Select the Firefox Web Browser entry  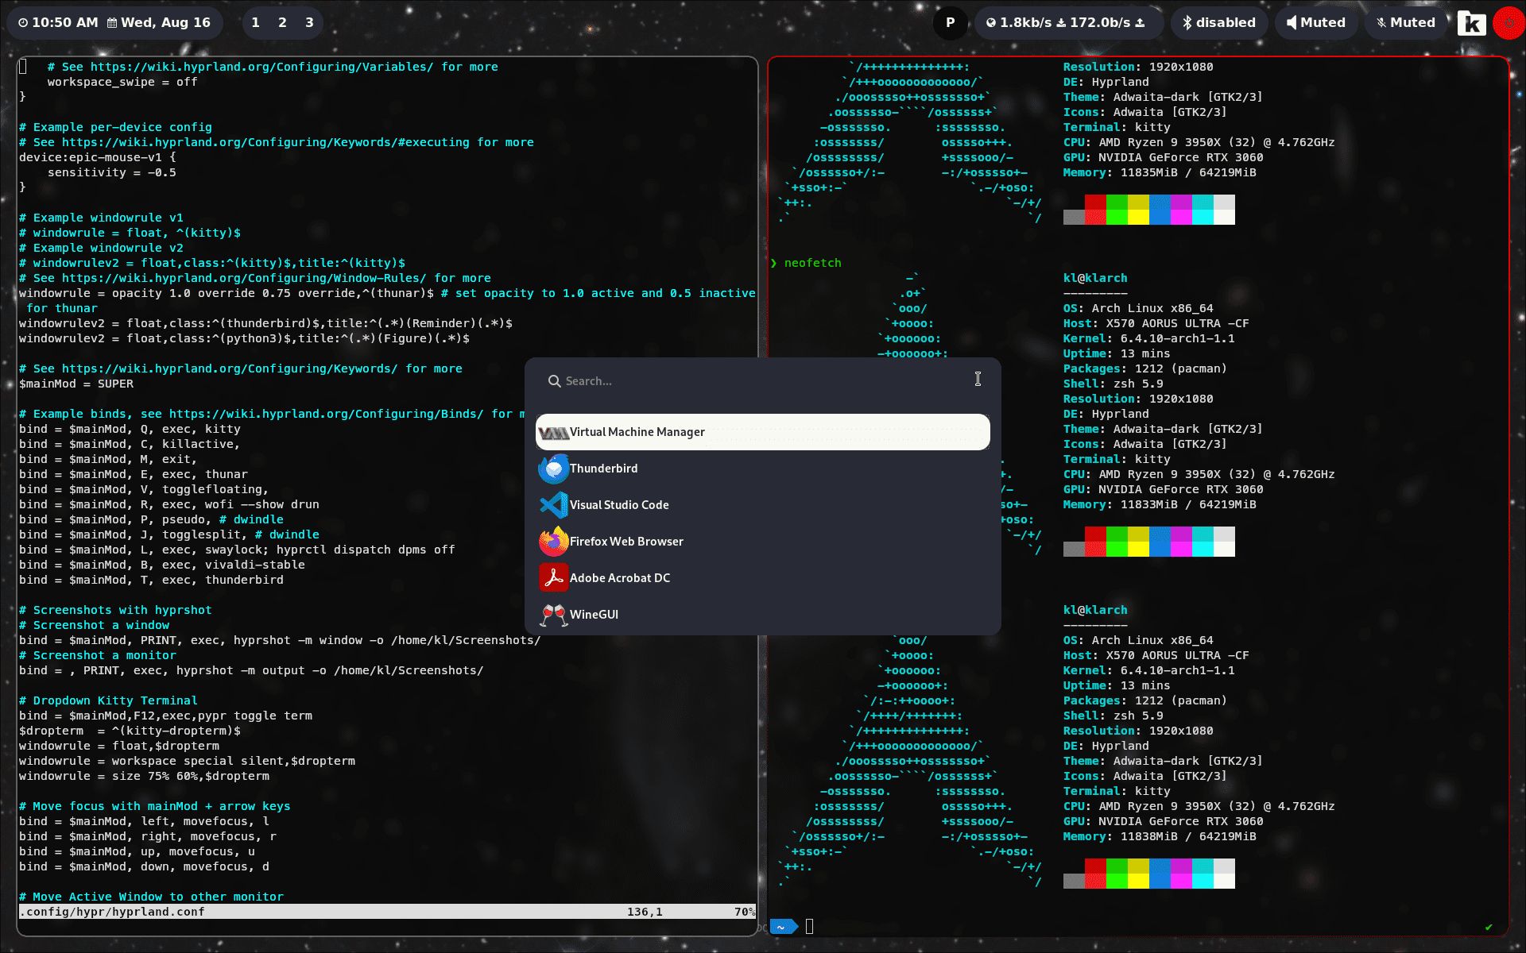click(763, 542)
